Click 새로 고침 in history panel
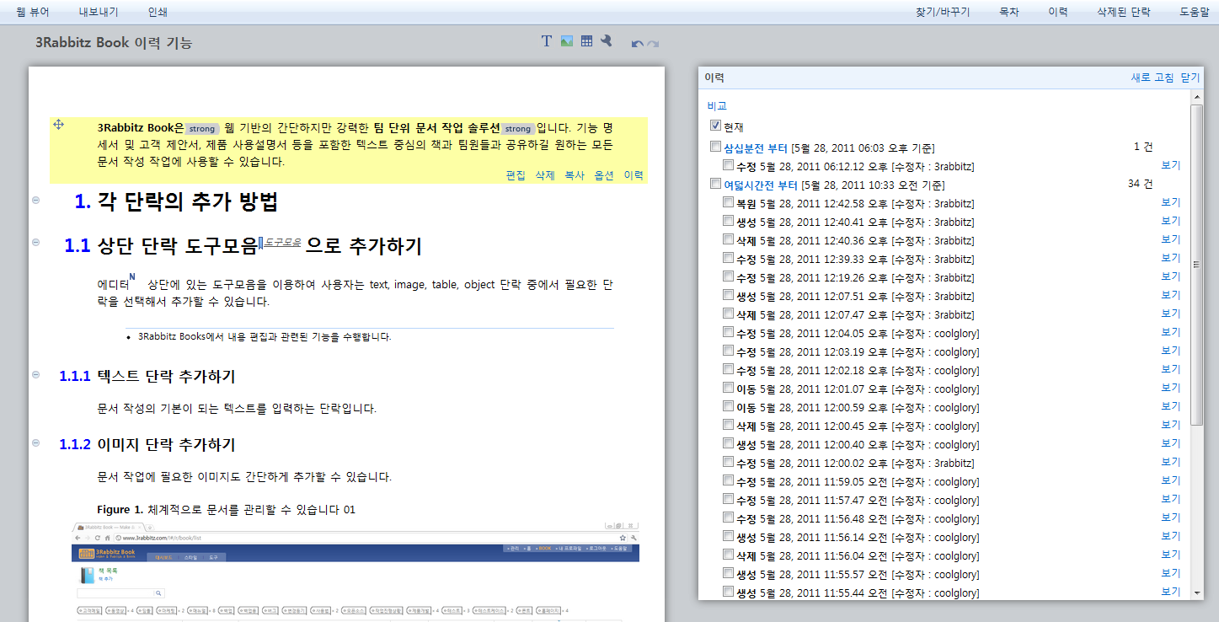 [1152, 78]
